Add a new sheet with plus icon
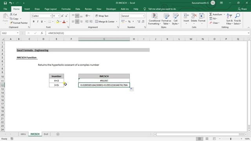 tap(58, 134)
